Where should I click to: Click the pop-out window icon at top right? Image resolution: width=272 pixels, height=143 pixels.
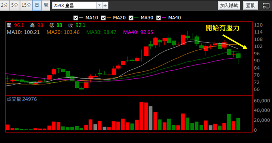[266, 6]
